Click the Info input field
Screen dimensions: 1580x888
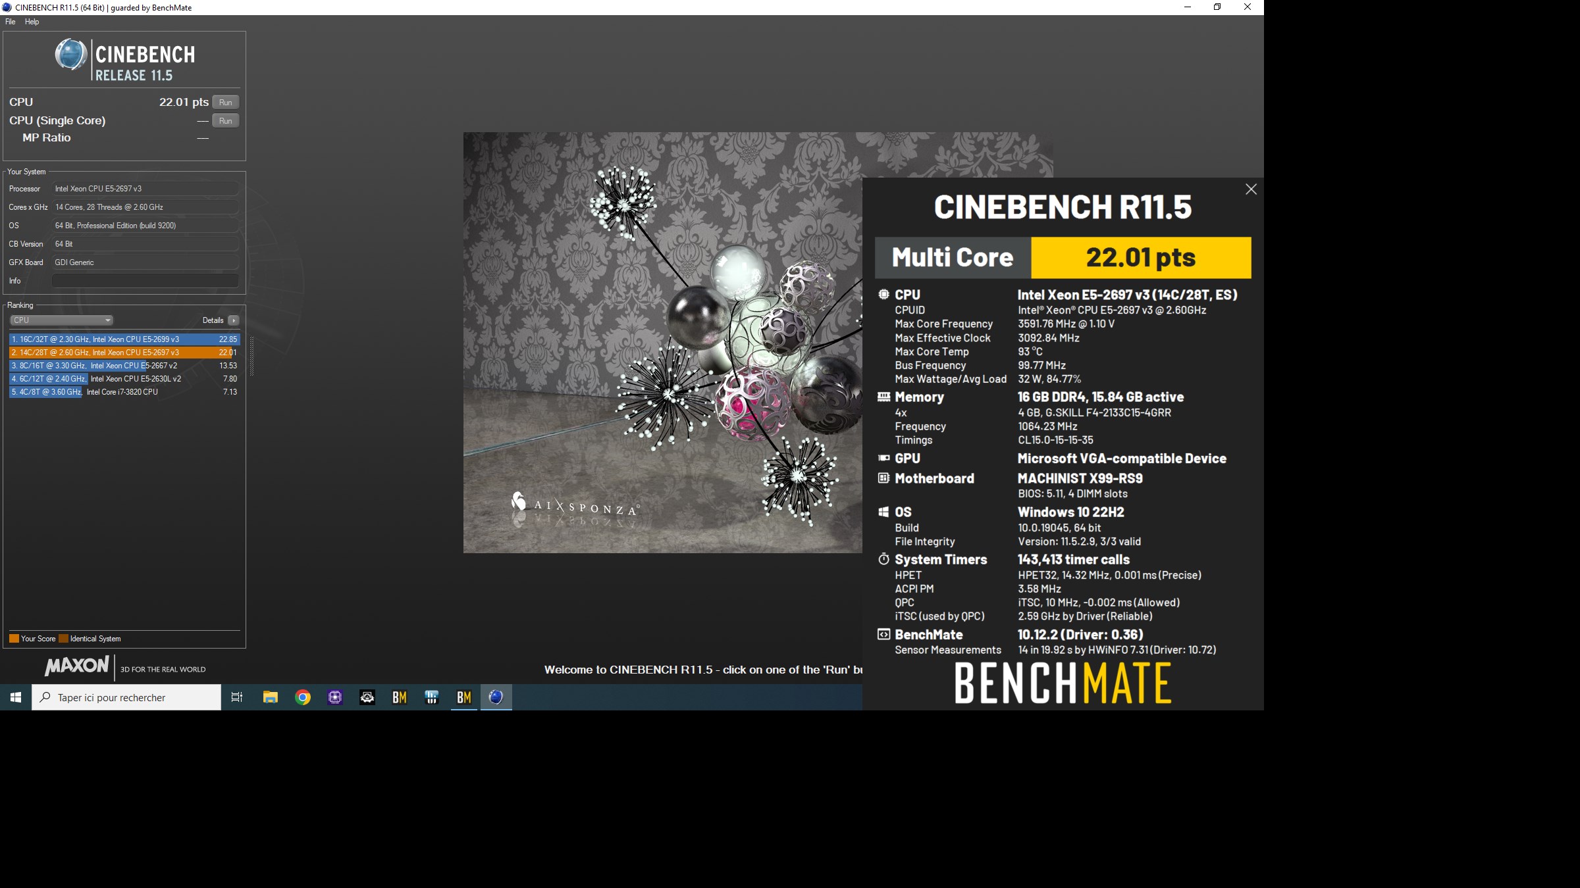[145, 281]
